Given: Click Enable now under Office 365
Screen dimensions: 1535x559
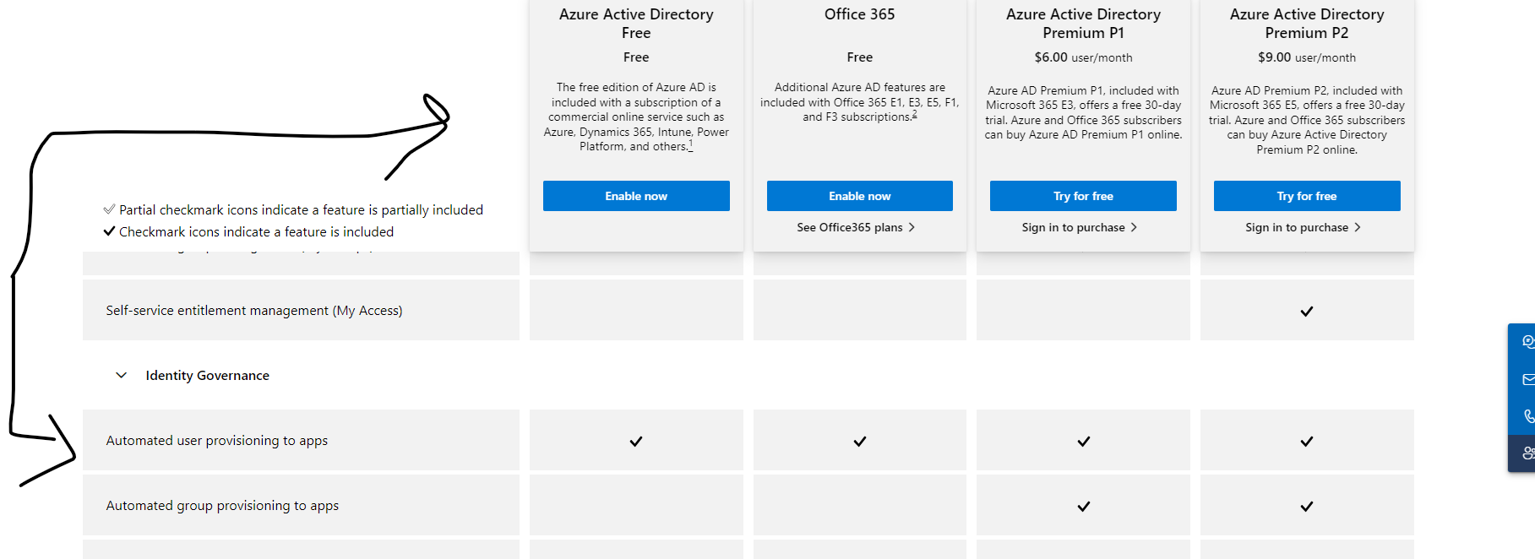Looking at the screenshot, I should (860, 196).
